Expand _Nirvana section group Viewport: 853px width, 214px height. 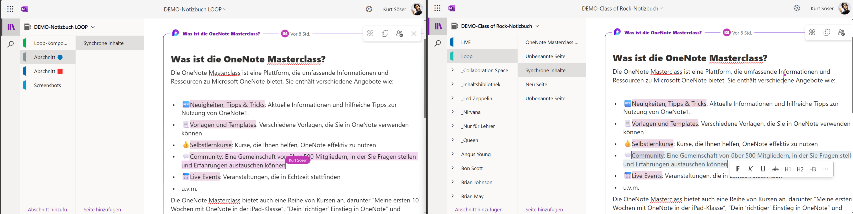[x=452, y=112]
